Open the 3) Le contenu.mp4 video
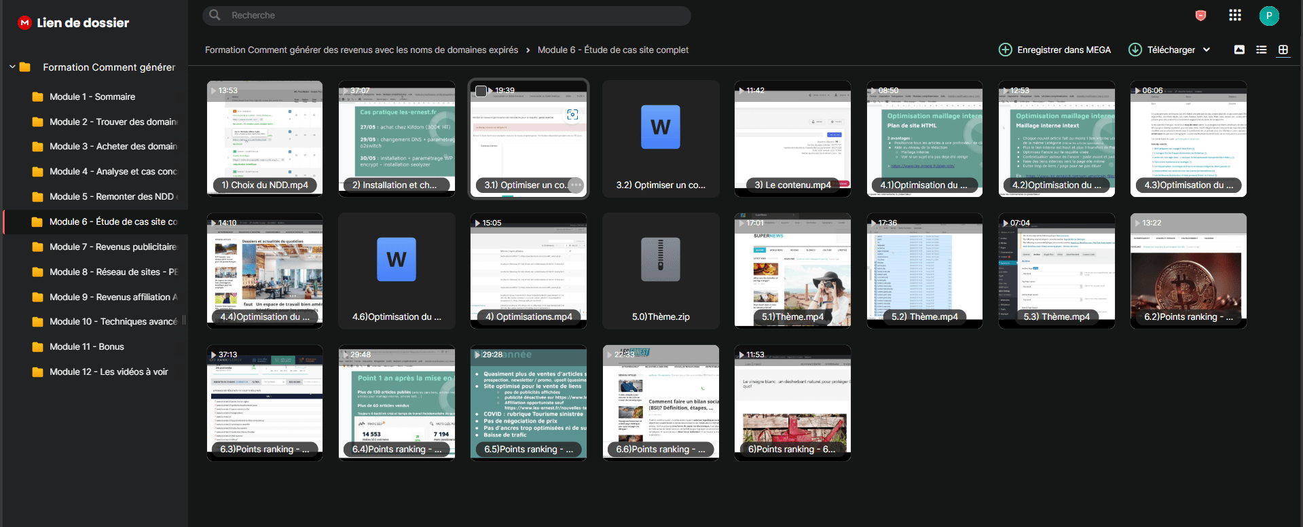 pos(792,139)
